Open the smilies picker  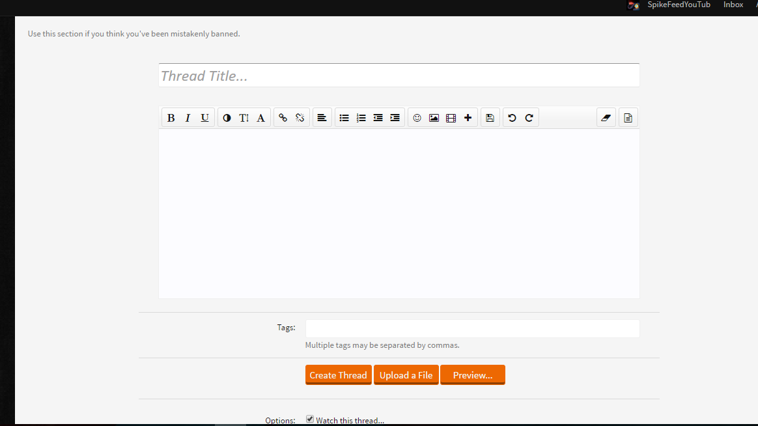417,117
